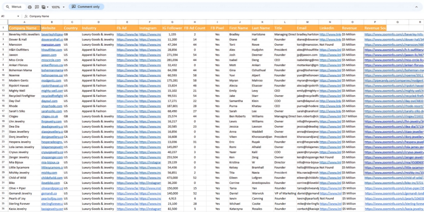Screen dimensions: 424x212
Task: Open the Dower & Hall ZoomInfo link
Action: tap(394, 40)
